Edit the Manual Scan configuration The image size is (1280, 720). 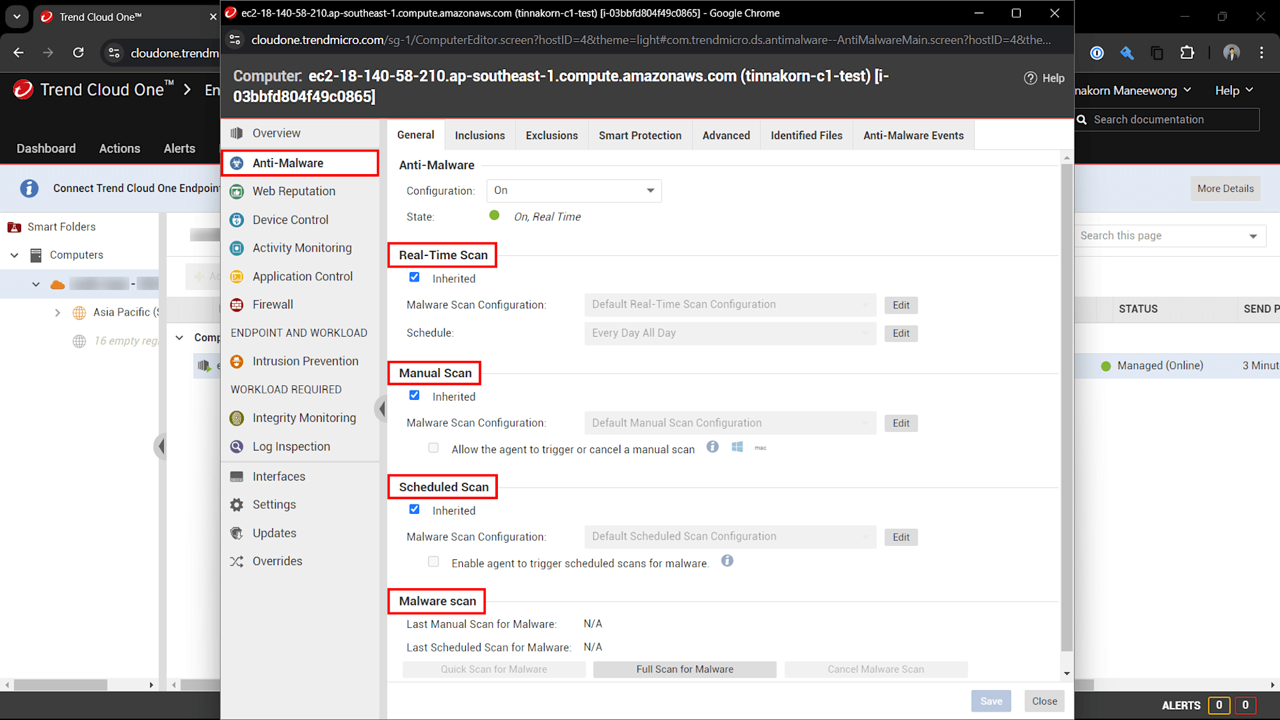(x=901, y=423)
